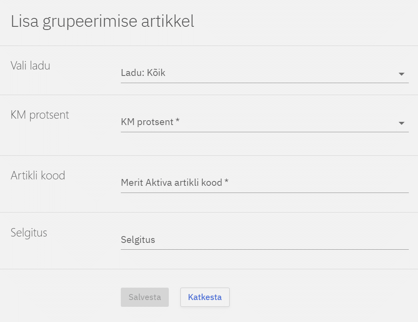Image resolution: width=418 pixels, height=322 pixels.
Task: Select the 'KM protsent *' combo box
Action: click(x=264, y=122)
